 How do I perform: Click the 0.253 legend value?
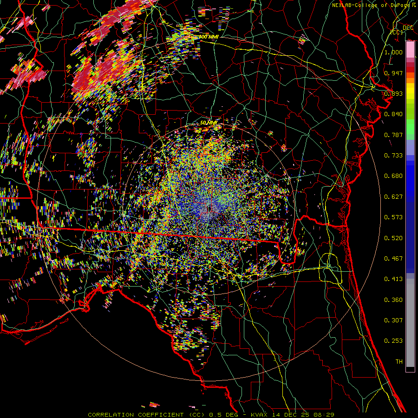393,341
